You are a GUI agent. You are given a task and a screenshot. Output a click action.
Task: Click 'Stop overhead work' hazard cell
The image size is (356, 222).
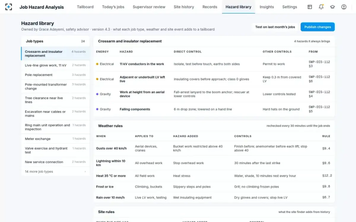point(188,163)
